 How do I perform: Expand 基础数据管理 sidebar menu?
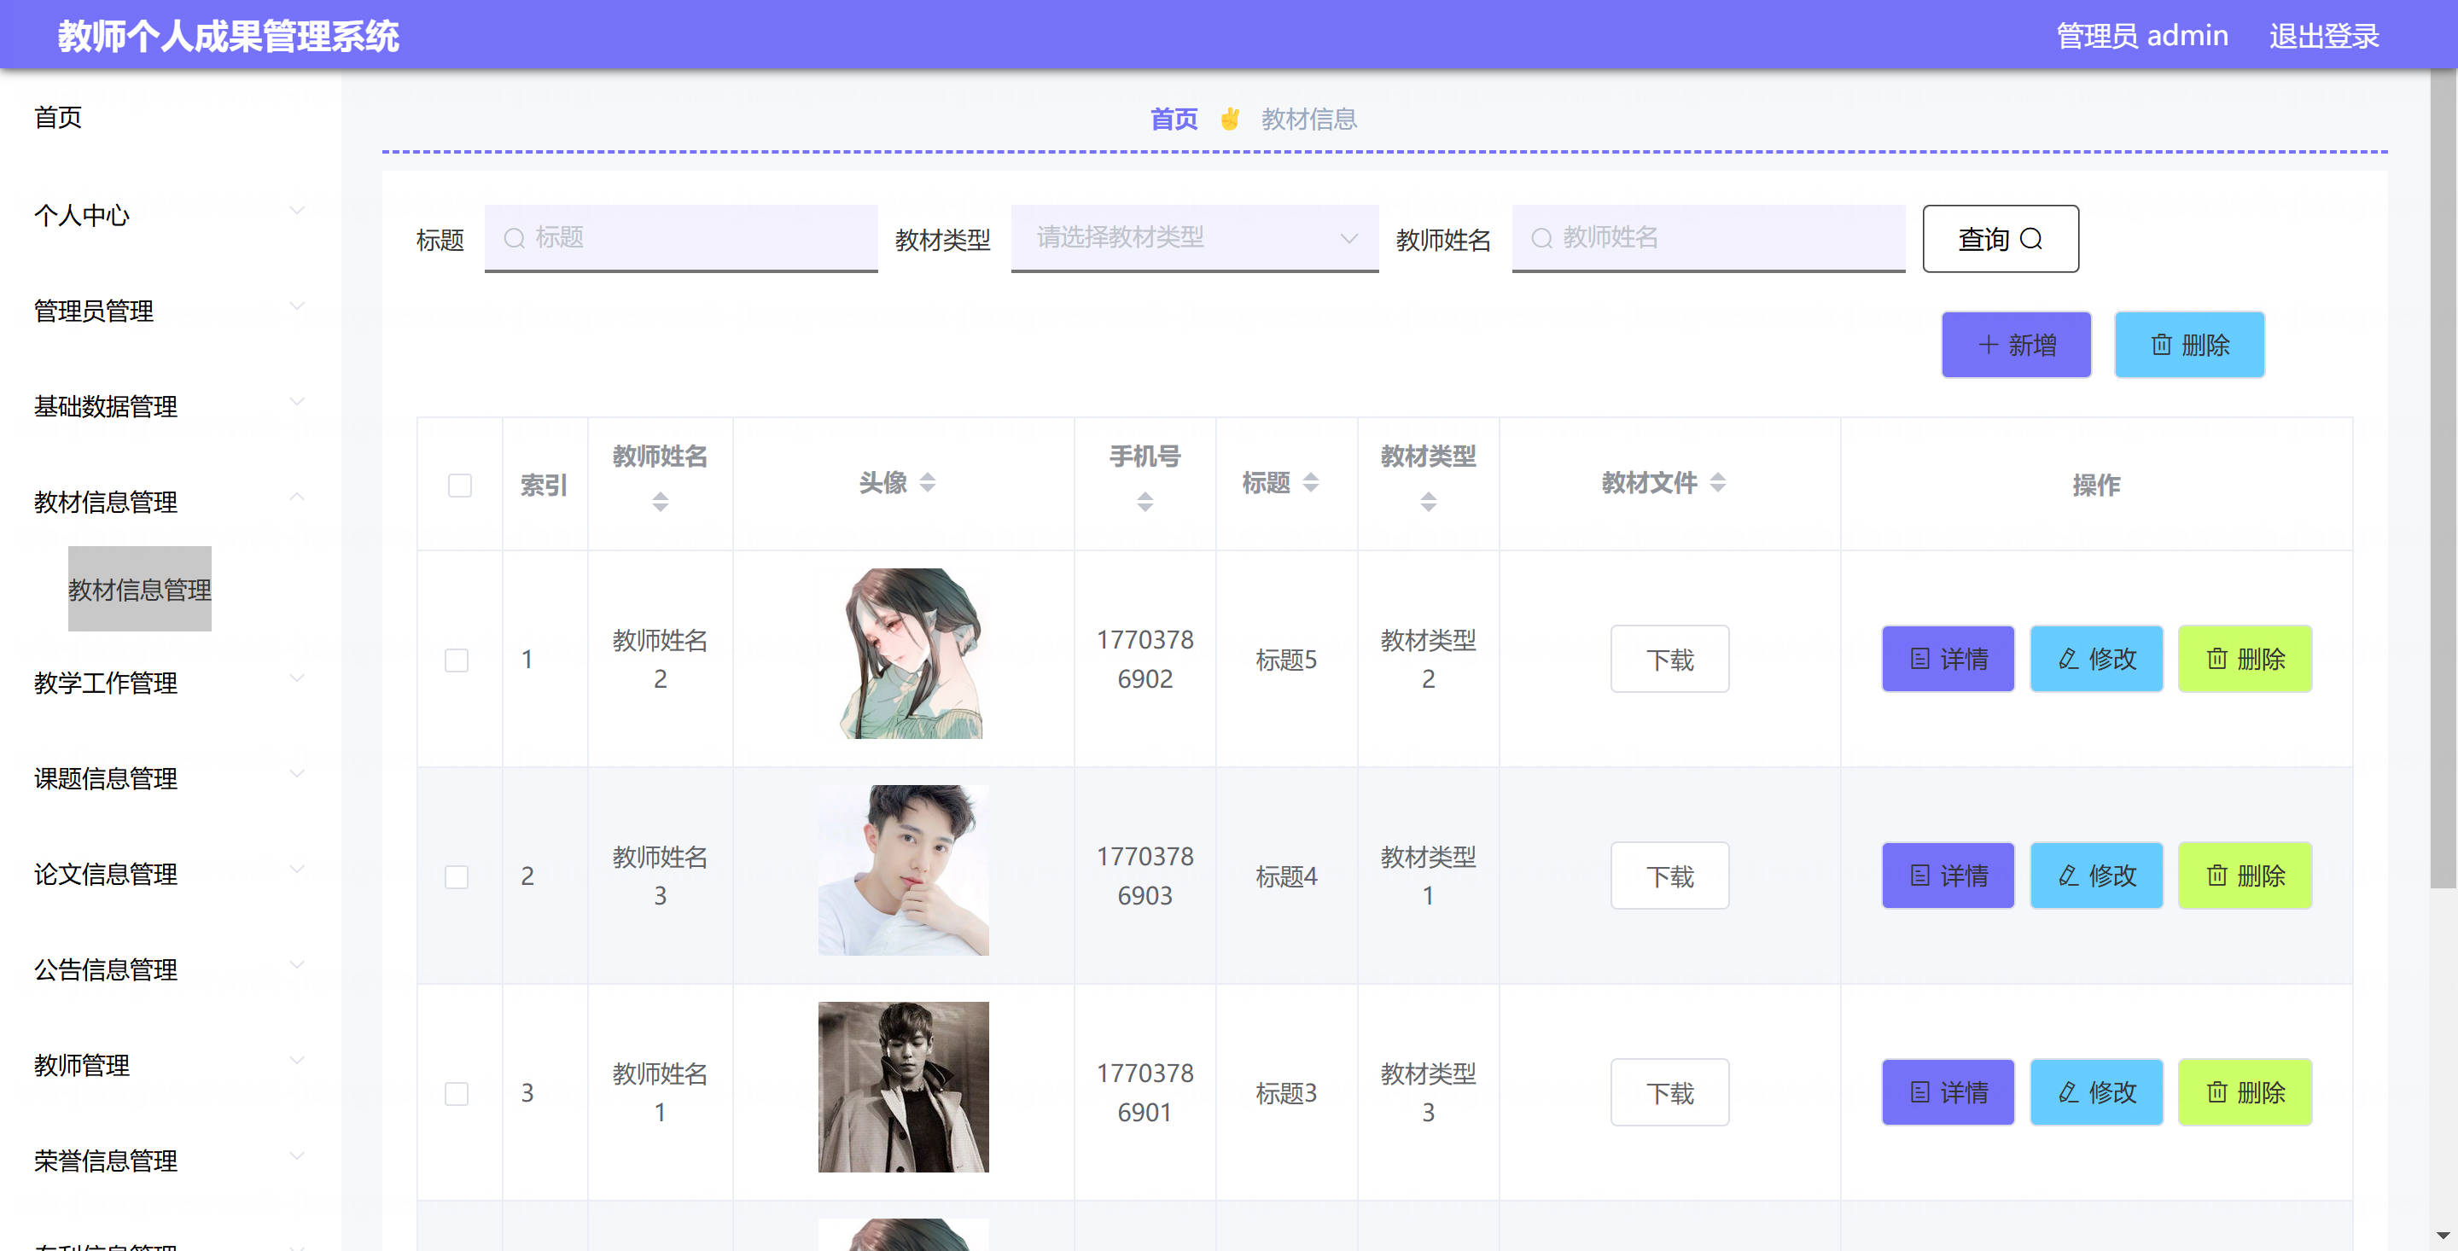(x=170, y=405)
